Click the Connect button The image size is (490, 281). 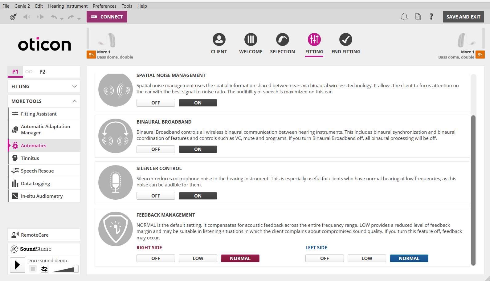[x=107, y=17]
